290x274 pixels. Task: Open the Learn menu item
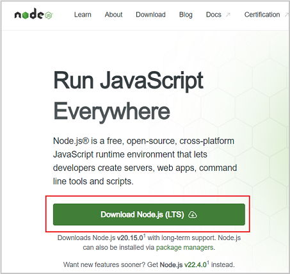83,15
